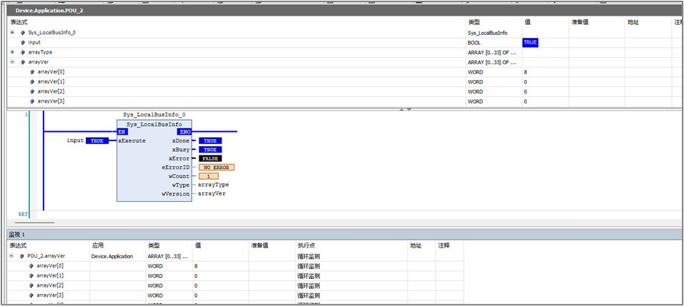The height and width of the screenshot is (306, 684).
Task: Click the xError FALSE output value
Action: click(x=210, y=158)
